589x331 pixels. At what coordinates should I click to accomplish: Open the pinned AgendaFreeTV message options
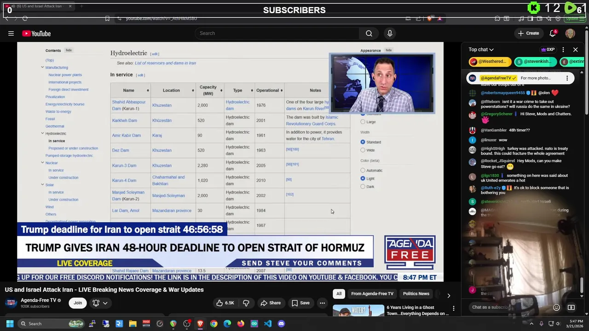(x=567, y=78)
